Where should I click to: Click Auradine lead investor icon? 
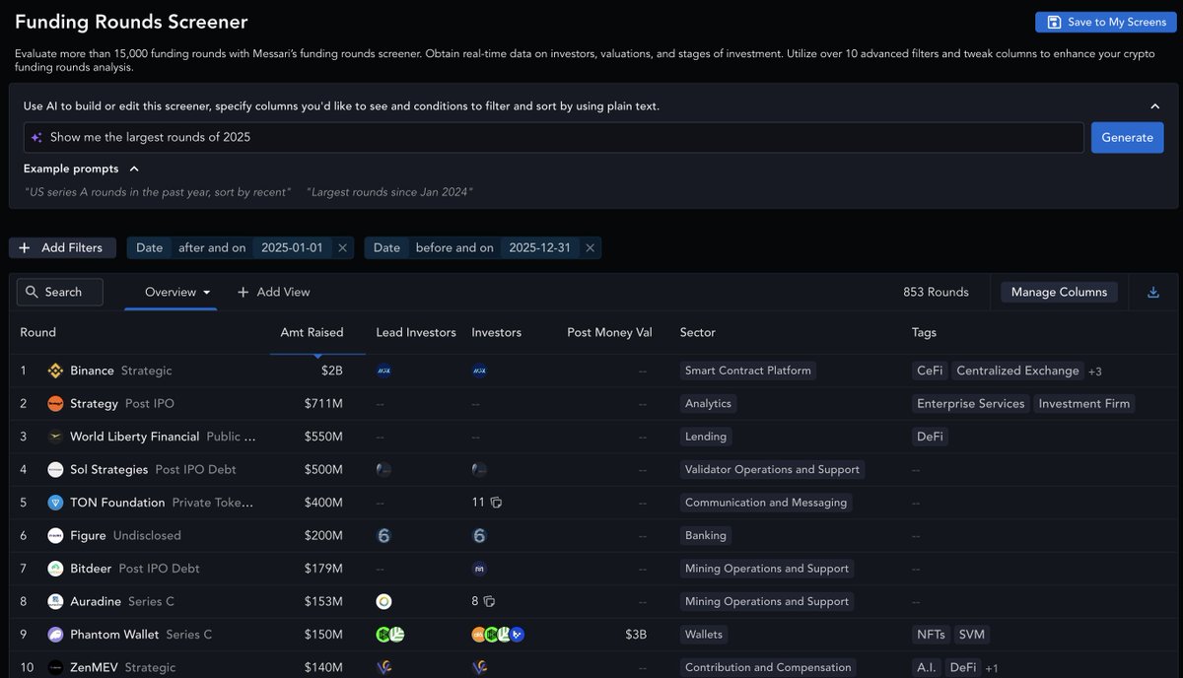(x=384, y=602)
